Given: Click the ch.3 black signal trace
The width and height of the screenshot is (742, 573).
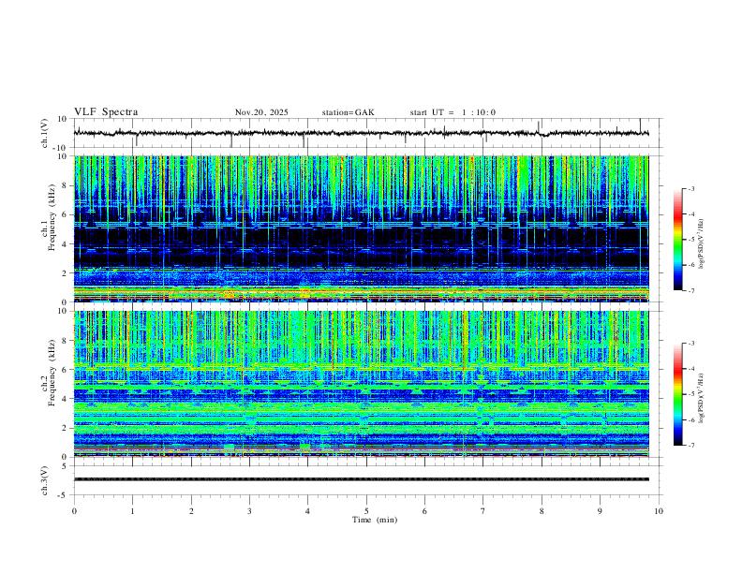Looking at the screenshot, I should click(x=362, y=479).
